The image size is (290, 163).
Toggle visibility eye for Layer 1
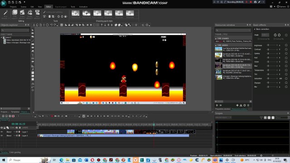[2, 132]
